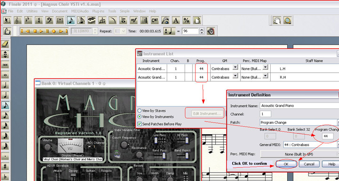Open playback settings speaker icon
The image size is (339, 181).
tap(211, 31)
